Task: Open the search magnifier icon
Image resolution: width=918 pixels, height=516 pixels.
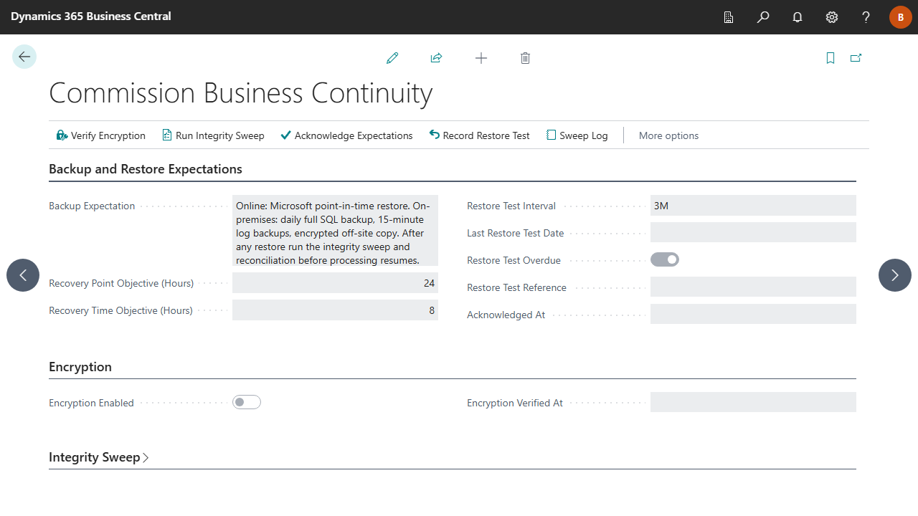Action: pyautogui.click(x=763, y=17)
